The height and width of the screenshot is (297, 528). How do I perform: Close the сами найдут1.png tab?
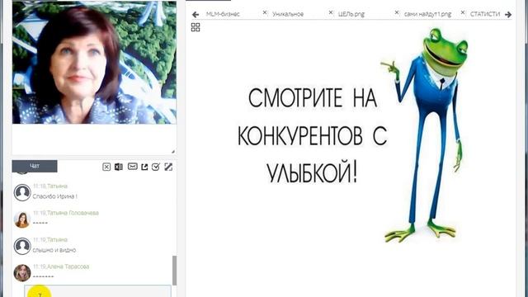[x=463, y=12]
